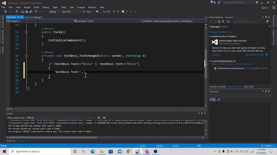Open the translator1 project scope dropdown
Viewport: 277px width, 155px height.
(39, 21)
